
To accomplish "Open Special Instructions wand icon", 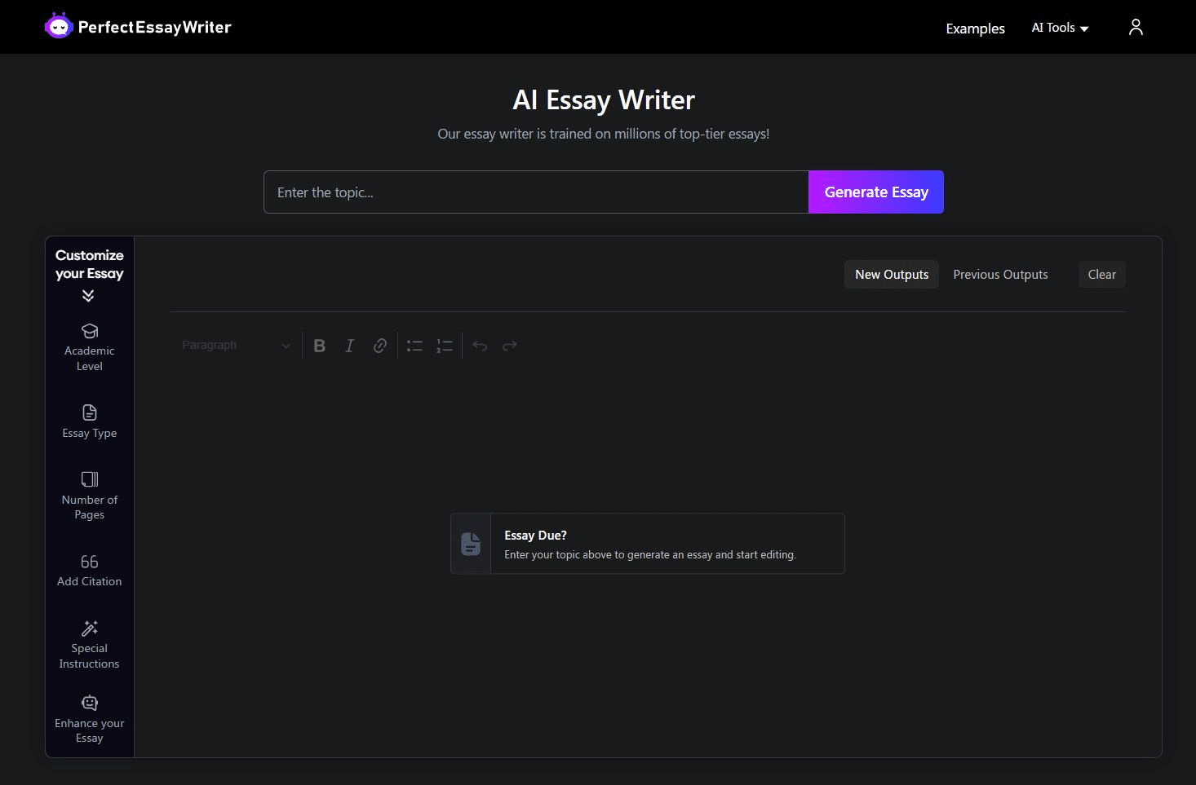I will click(89, 628).
